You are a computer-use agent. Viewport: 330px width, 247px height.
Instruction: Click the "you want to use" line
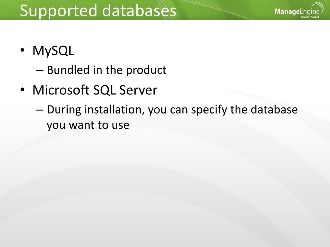[x=88, y=125]
